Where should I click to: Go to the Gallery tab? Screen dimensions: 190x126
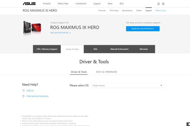(139, 11)
